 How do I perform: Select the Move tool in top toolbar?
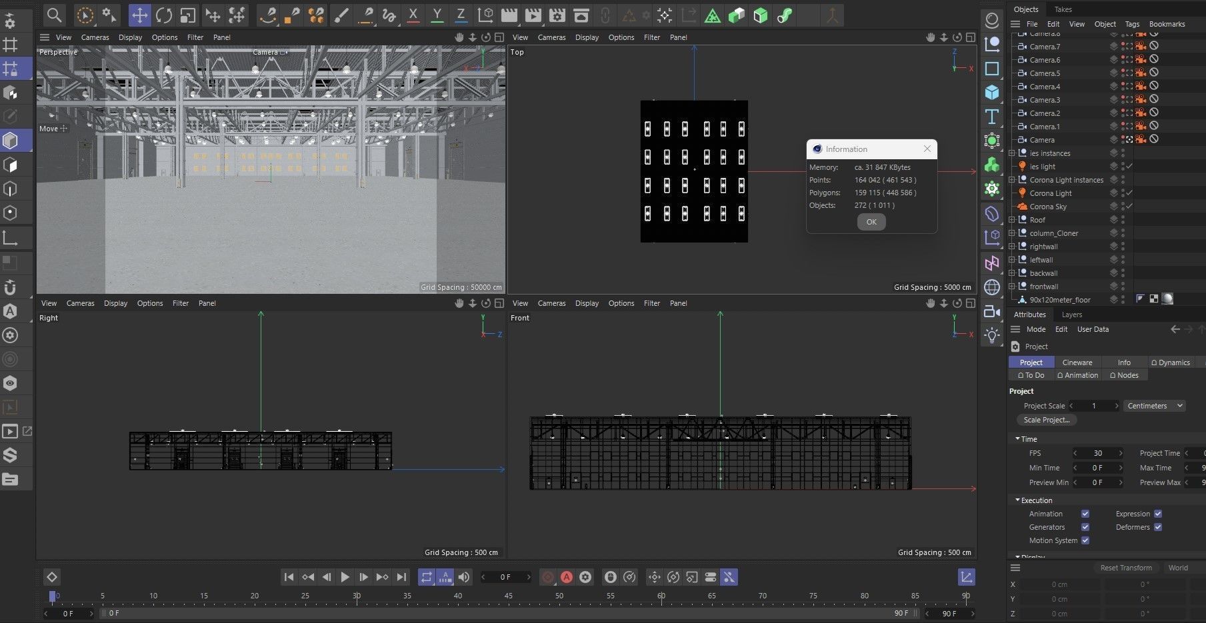click(139, 15)
